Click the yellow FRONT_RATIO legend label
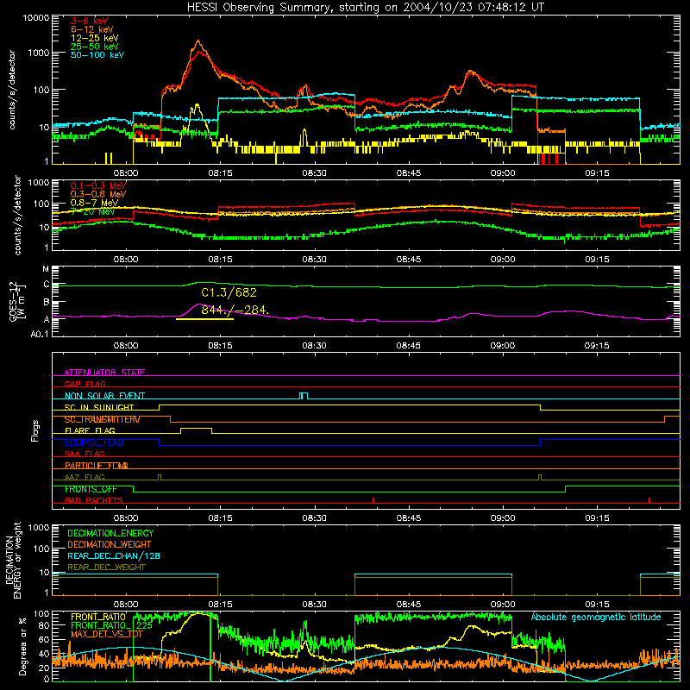Screen dimensions: 690x690 click(x=98, y=617)
